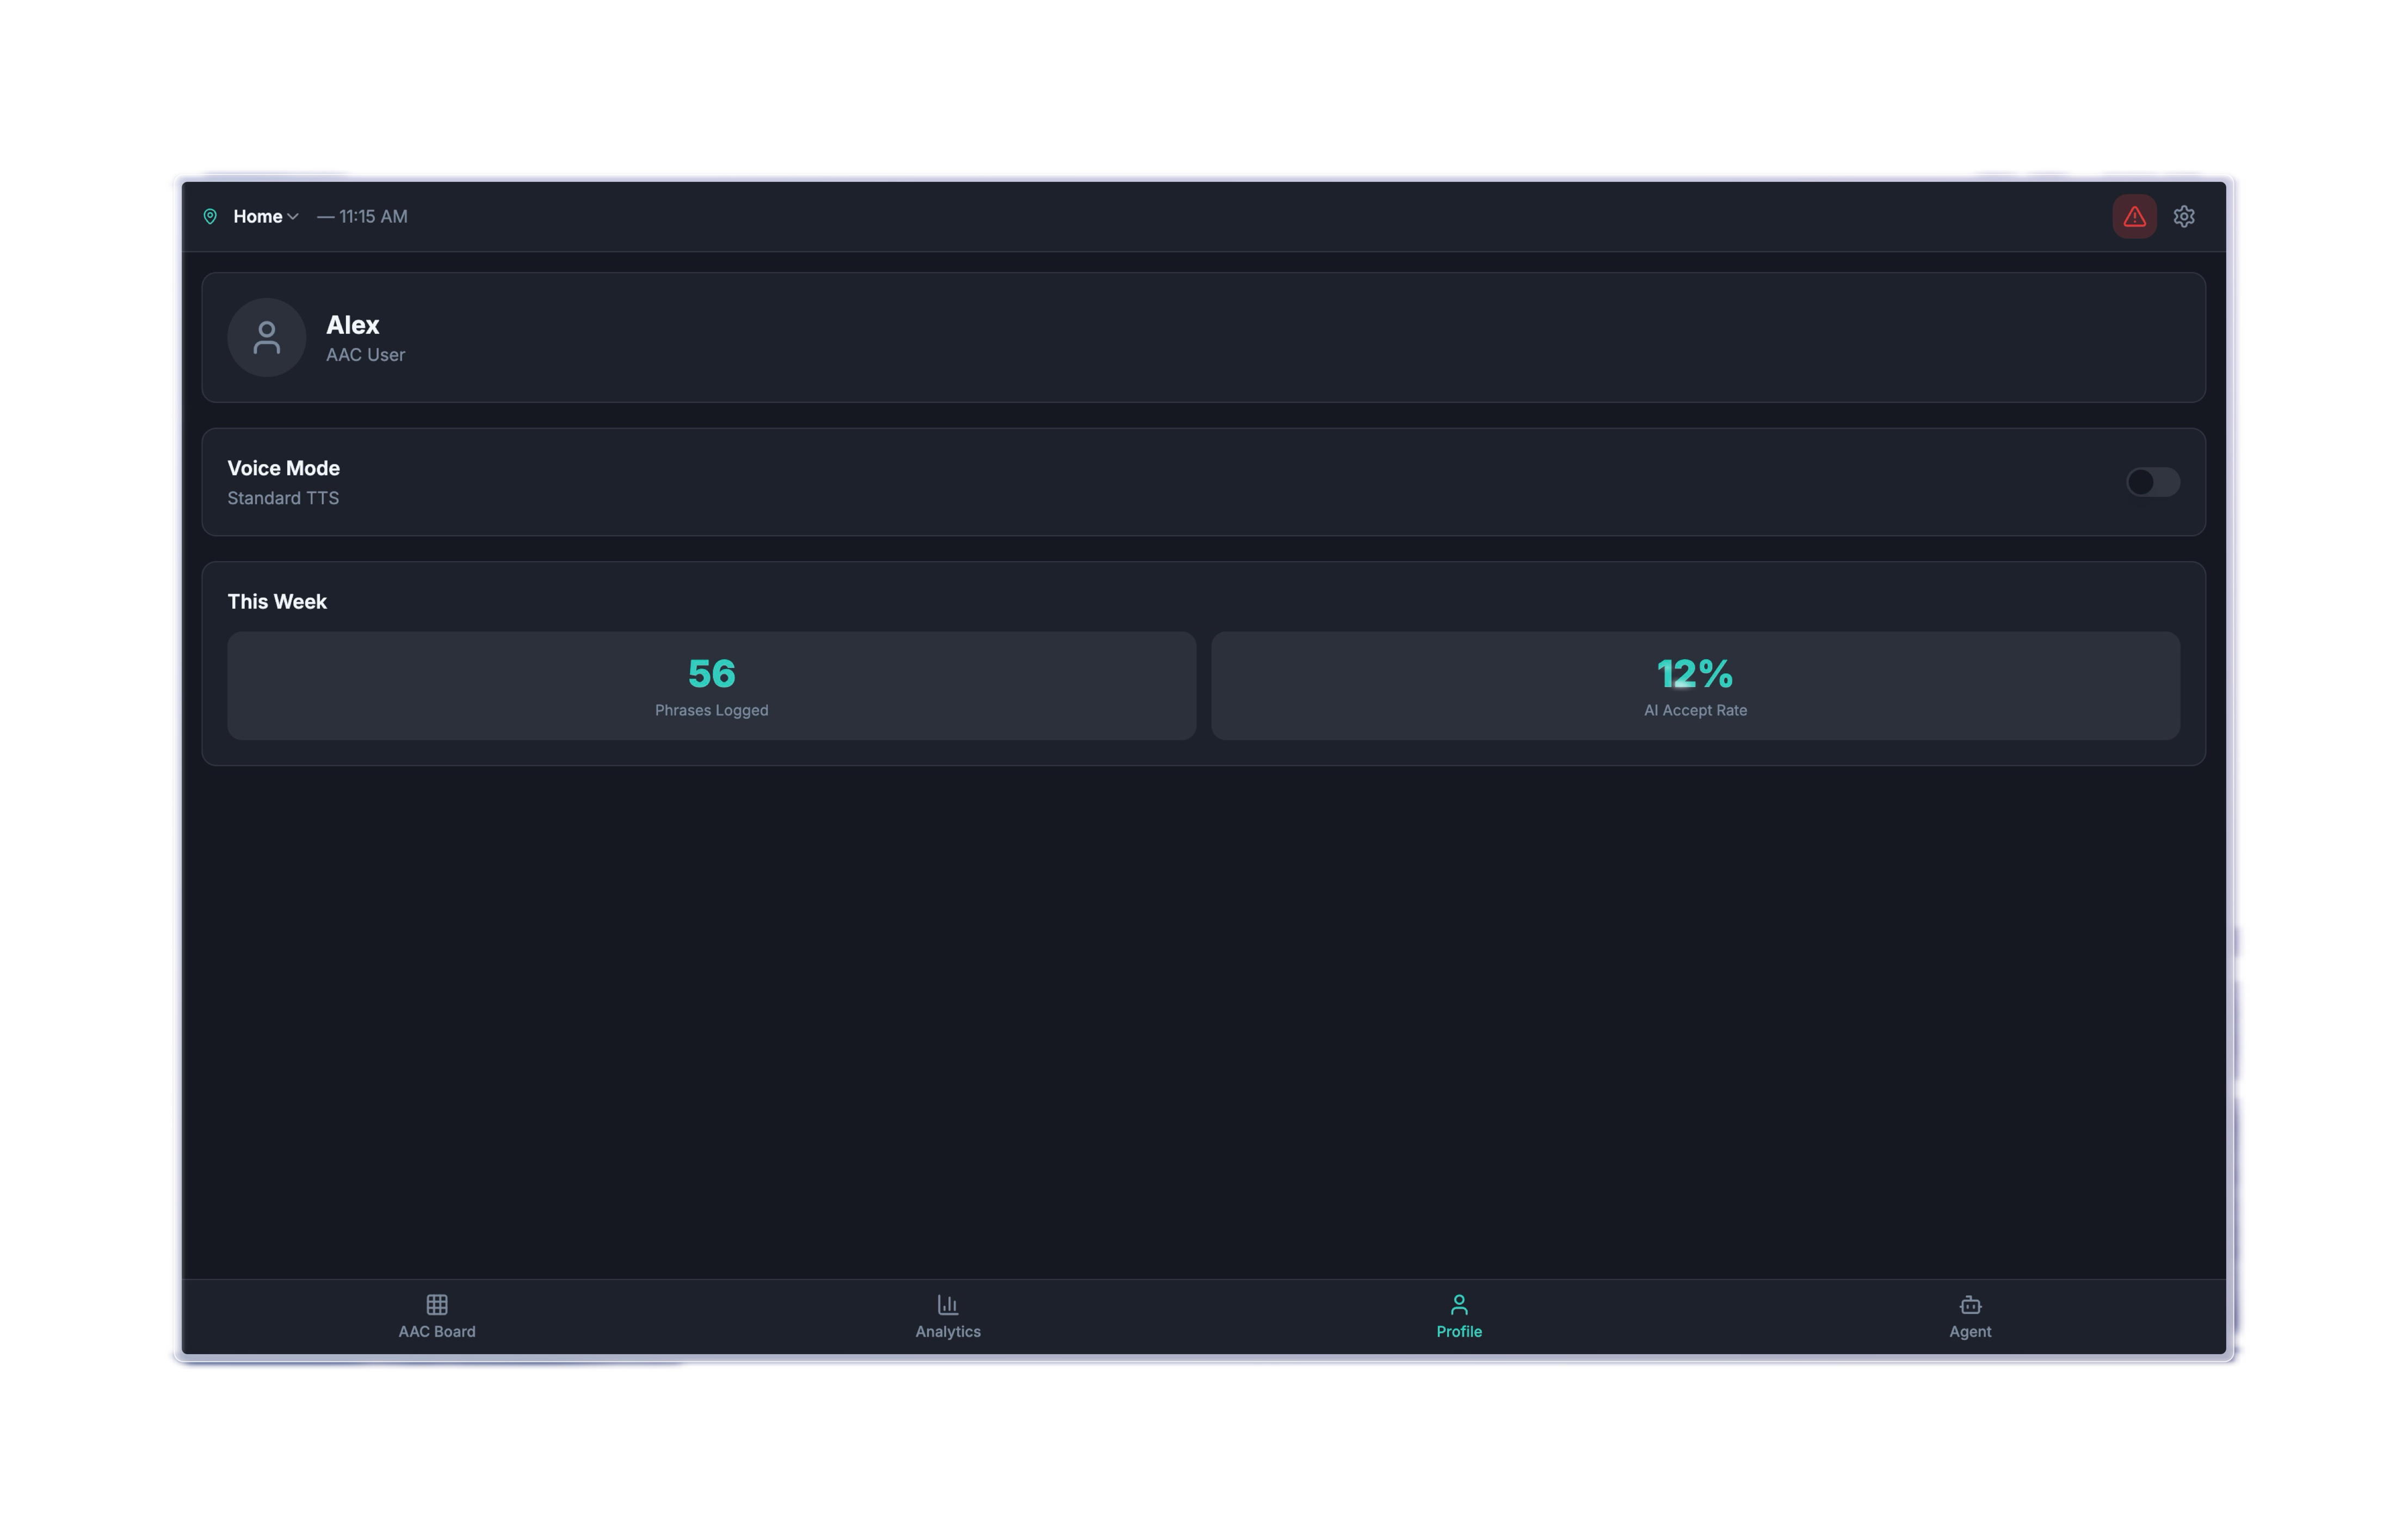Expand the Home location dropdown chevron
This screenshot has width=2408, height=1536.
pyautogui.click(x=293, y=216)
